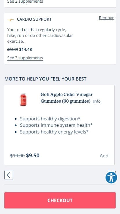Click the carousel progress bar line

click(60, 184)
